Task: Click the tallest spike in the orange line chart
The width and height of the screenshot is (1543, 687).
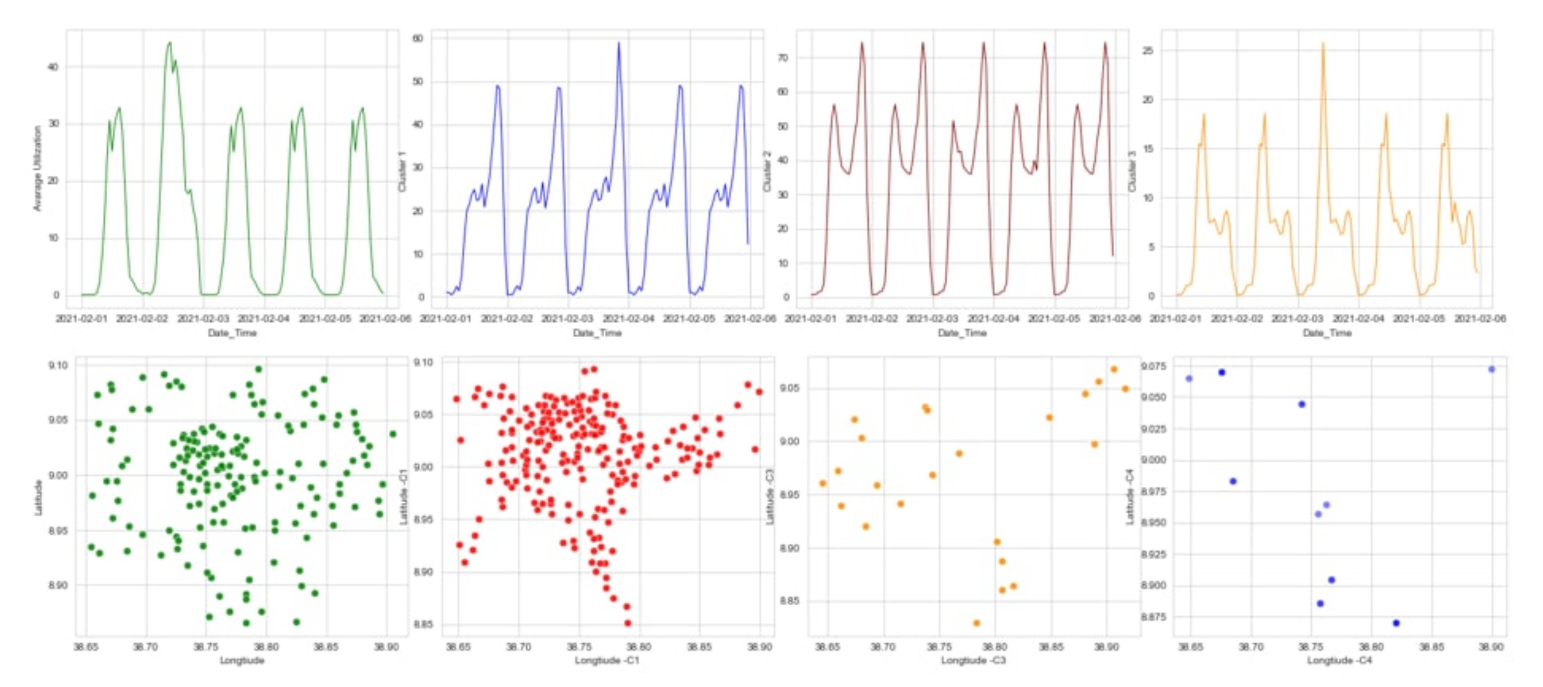Action: [x=1323, y=44]
